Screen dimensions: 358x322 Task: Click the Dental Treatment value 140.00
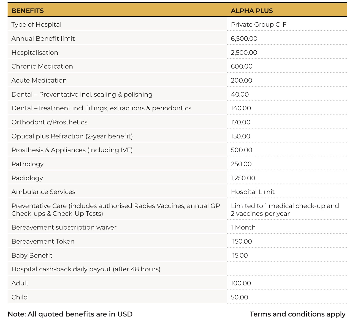point(241,108)
